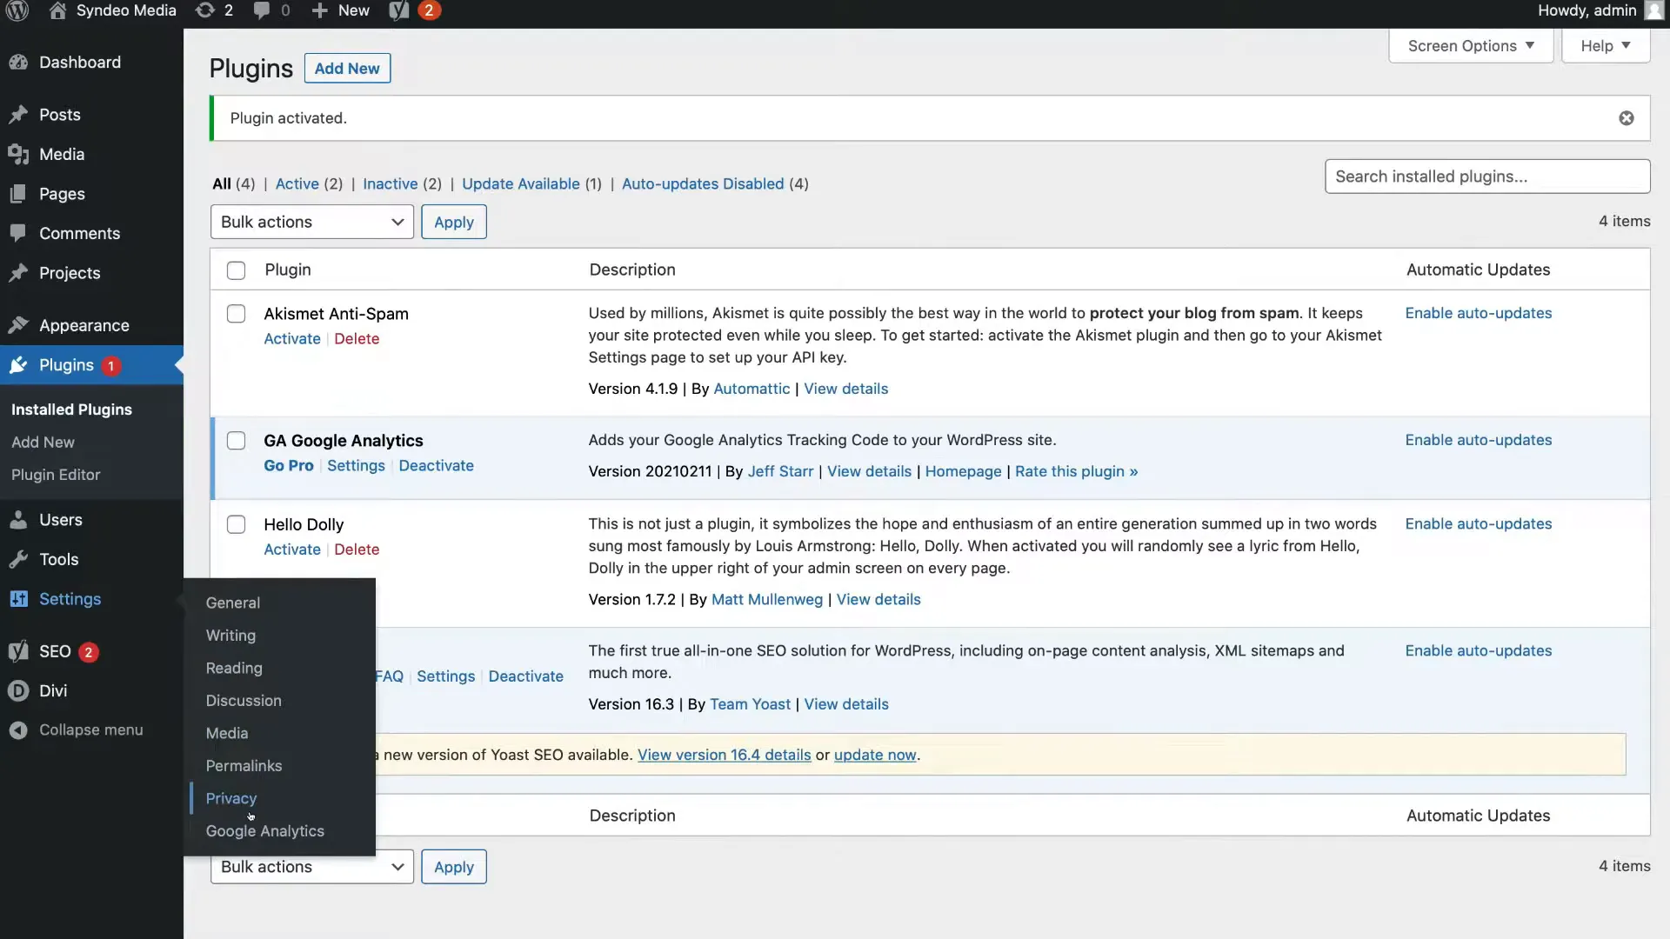
Task: Click the Dashboard gauge icon
Action: point(18,63)
